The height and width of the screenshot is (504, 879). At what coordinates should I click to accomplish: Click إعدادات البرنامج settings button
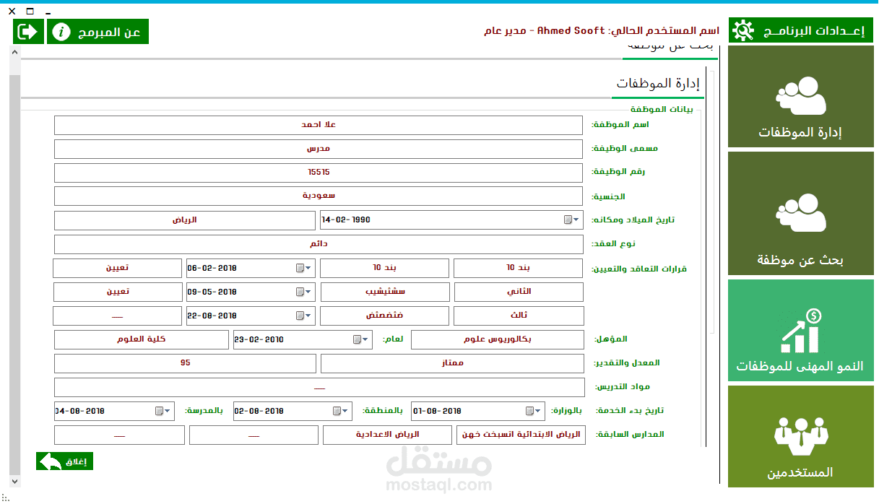(801, 31)
